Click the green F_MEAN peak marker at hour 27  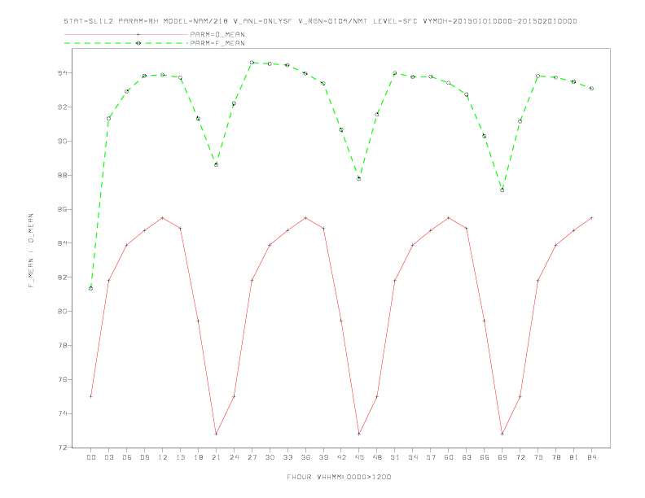click(x=252, y=63)
